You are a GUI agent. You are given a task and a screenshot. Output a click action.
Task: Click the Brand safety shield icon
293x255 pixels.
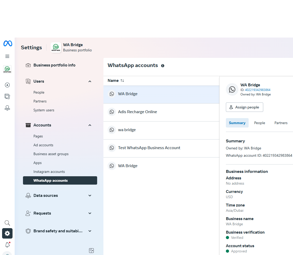(x=28, y=231)
